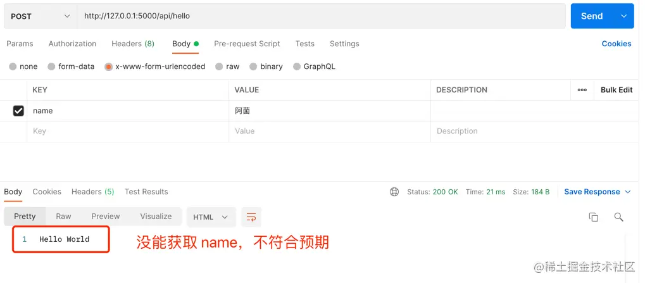This screenshot has height=283, width=645.
Task: Click the empty Value placeholder field
Action: click(x=330, y=131)
